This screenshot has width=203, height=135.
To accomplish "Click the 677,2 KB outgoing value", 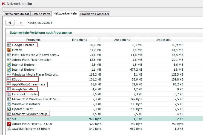I will coord(136,70).
